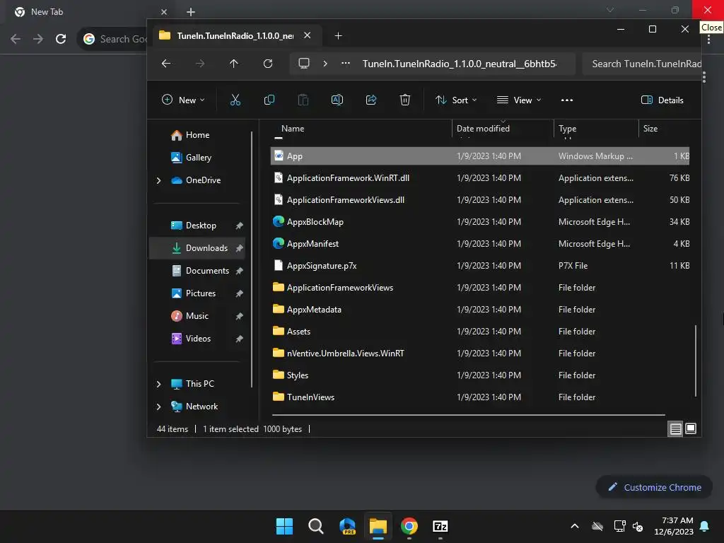724x543 pixels.
Task: Click the Rename icon in toolbar
Action: click(x=337, y=100)
